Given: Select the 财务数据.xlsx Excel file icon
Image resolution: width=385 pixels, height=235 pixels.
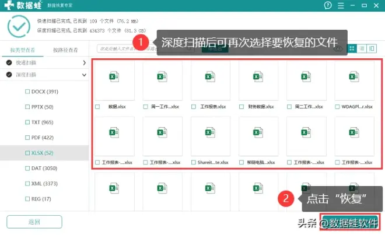Looking at the screenshot, I should [x=258, y=77].
